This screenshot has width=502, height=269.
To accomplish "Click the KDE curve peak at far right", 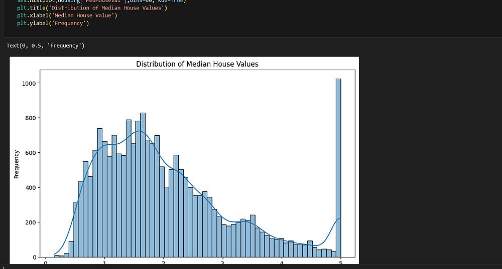I will click(x=340, y=218).
